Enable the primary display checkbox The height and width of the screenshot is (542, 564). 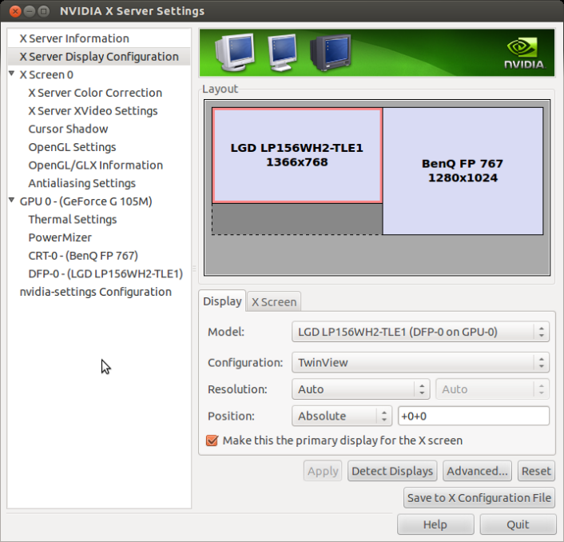click(212, 440)
